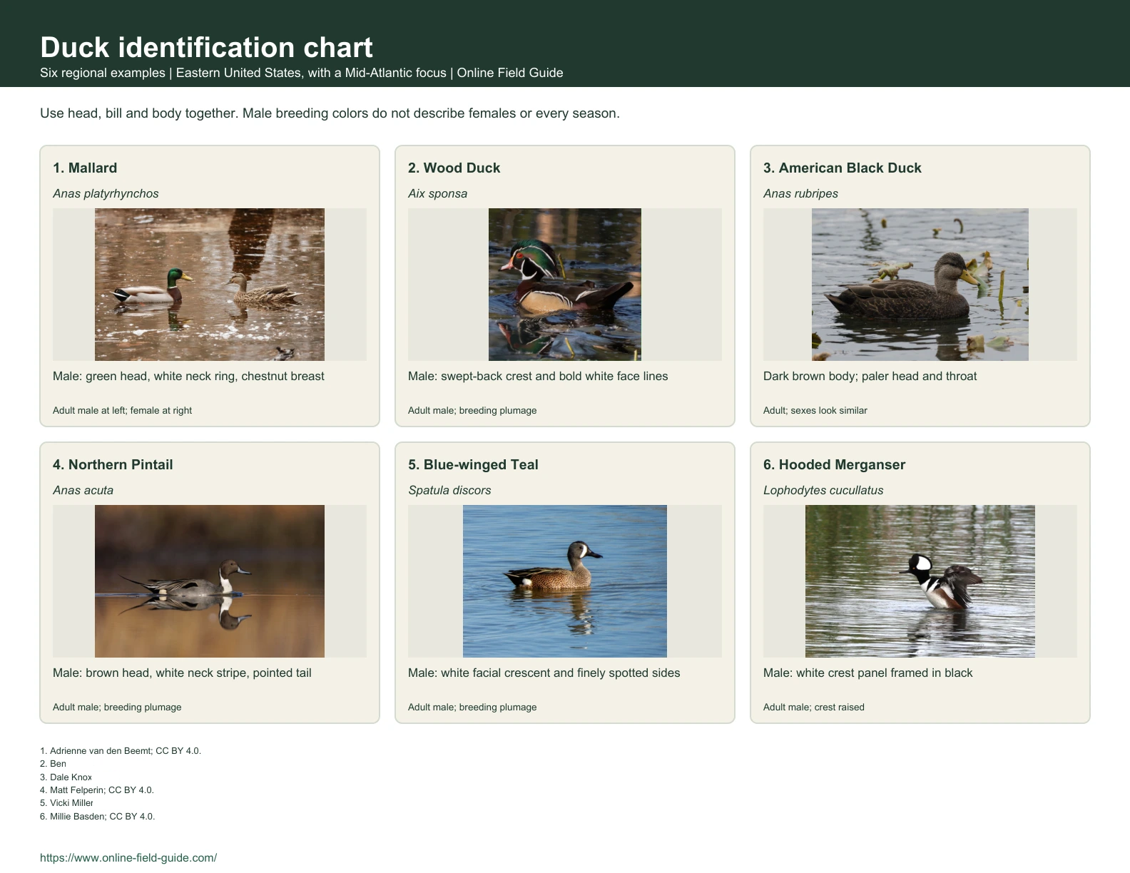Click the scientific name 'Anas rubripes'
Viewport: 1130px width, 873px height.
coord(800,193)
